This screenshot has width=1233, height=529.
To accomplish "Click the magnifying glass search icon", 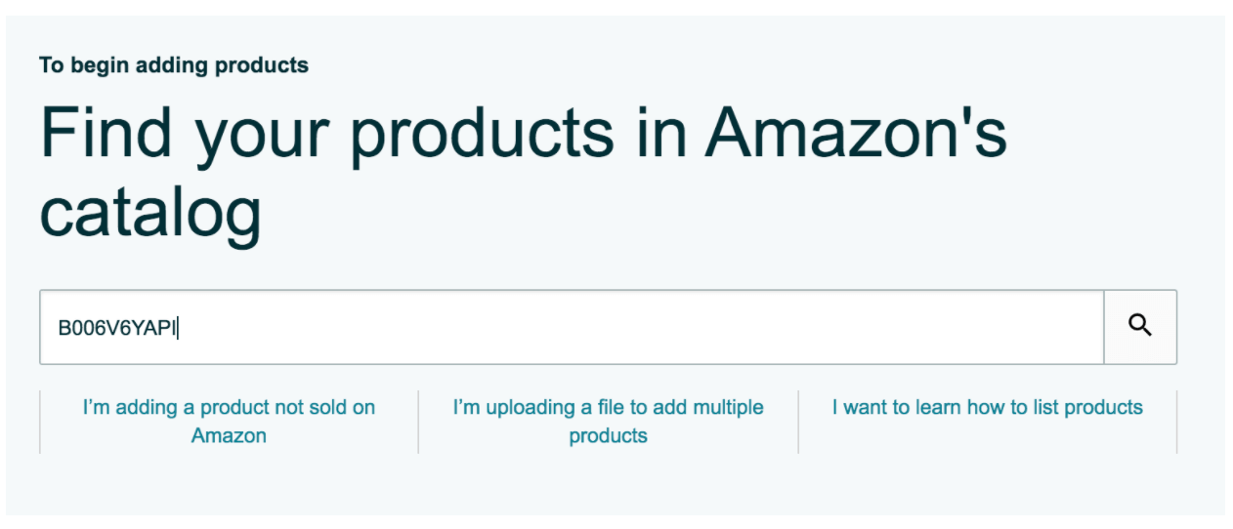I will 1139,326.
